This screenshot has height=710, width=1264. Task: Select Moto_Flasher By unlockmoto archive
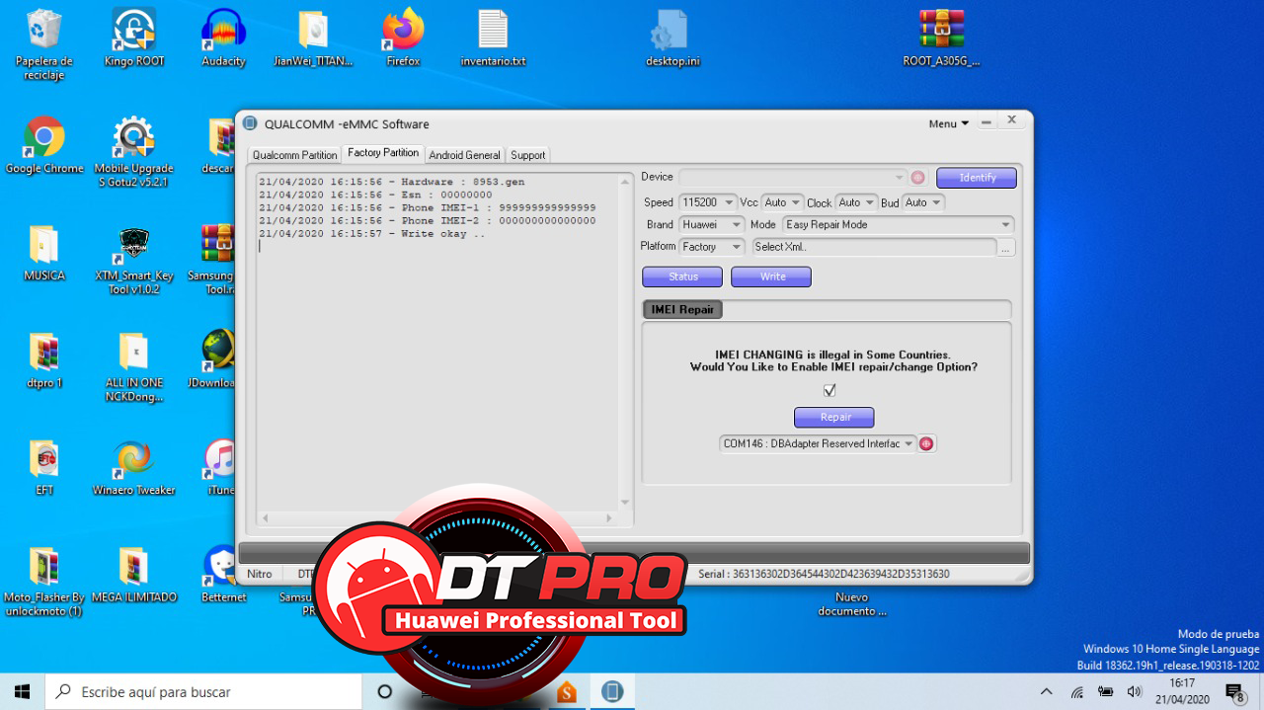pos(44,582)
